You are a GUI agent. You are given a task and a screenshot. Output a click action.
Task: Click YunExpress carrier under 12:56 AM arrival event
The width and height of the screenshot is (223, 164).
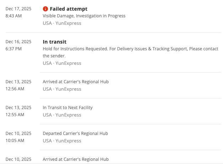point(68,89)
